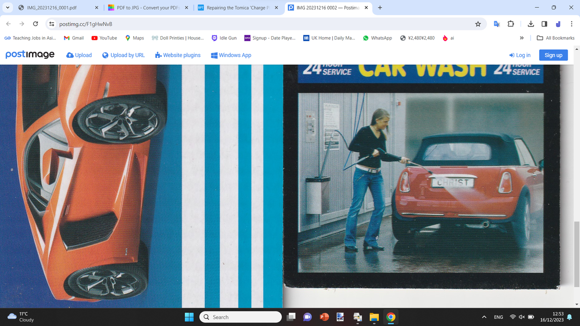Click the Upload link on Postimage
The image size is (580, 326).
79,55
